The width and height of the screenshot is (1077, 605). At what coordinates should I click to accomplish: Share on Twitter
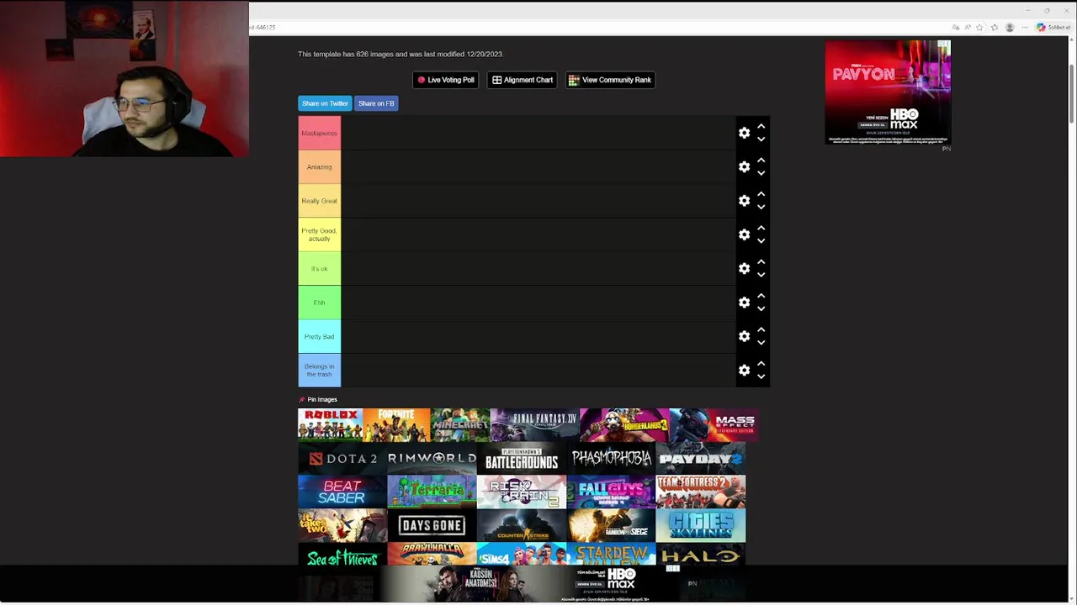pos(325,103)
